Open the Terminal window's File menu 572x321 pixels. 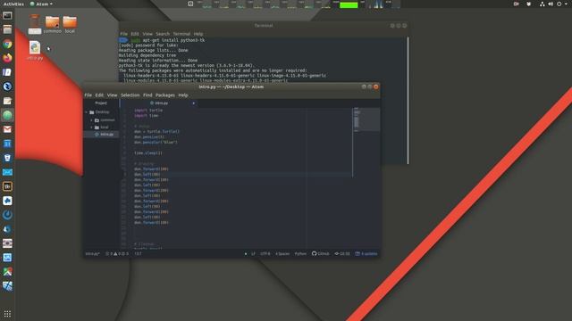click(124, 34)
